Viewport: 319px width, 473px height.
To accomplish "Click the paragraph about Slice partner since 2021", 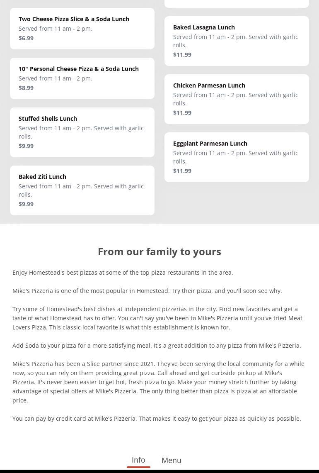I will pos(159,382).
